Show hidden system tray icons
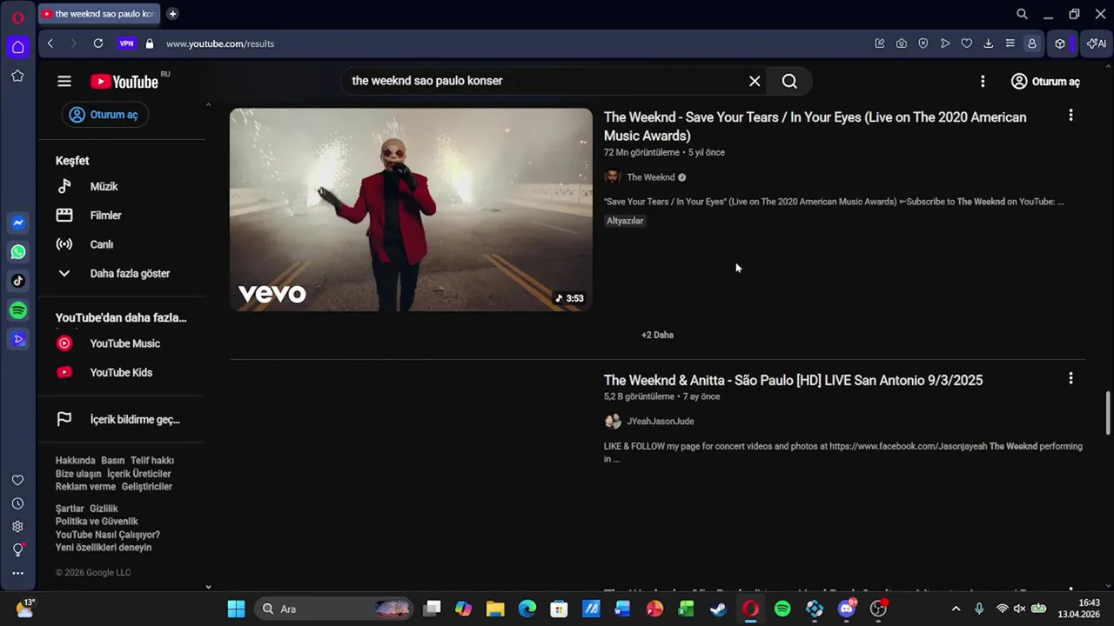The image size is (1114, 626). tap(956, 609)
